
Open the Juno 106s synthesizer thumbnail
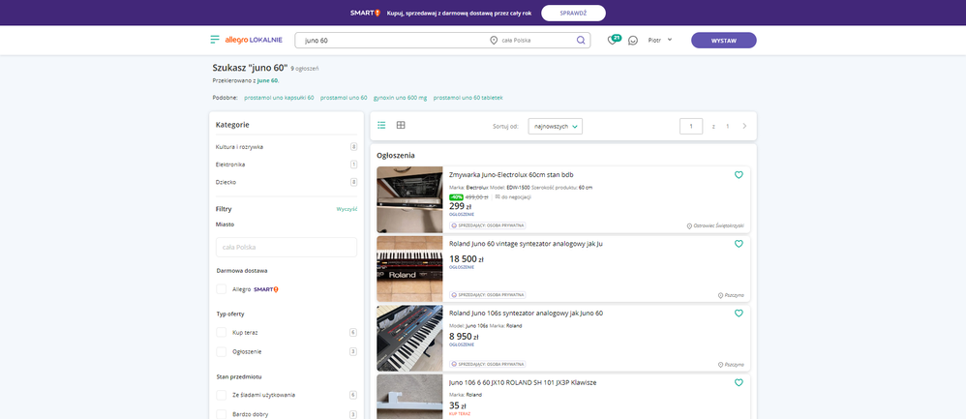click(409, 338)
